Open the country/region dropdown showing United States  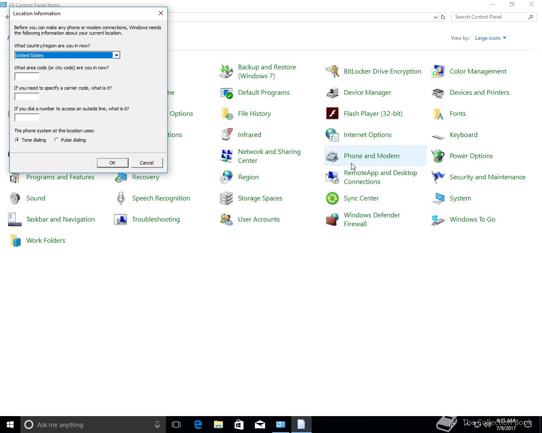67,55
